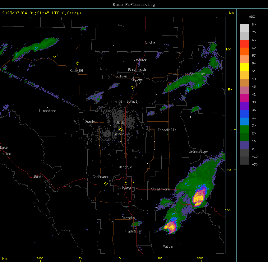
Task: Click the Cochrane label
Action: [x=100, y=177]
